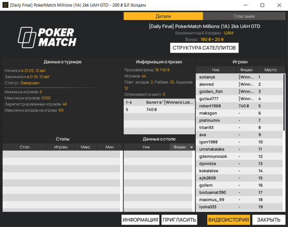Select player ava row

tap(239, 134)
